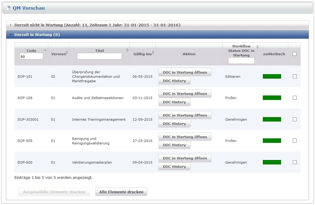Viewport: 315px width, 205px height.
Task: Open DOC History for SOP-303001
Action: [x=174, y=124]
